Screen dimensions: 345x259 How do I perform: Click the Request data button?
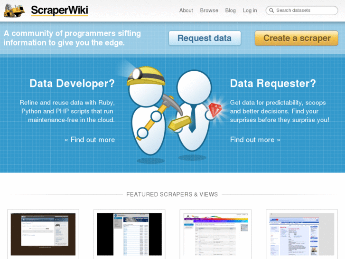tap(205, 38)
